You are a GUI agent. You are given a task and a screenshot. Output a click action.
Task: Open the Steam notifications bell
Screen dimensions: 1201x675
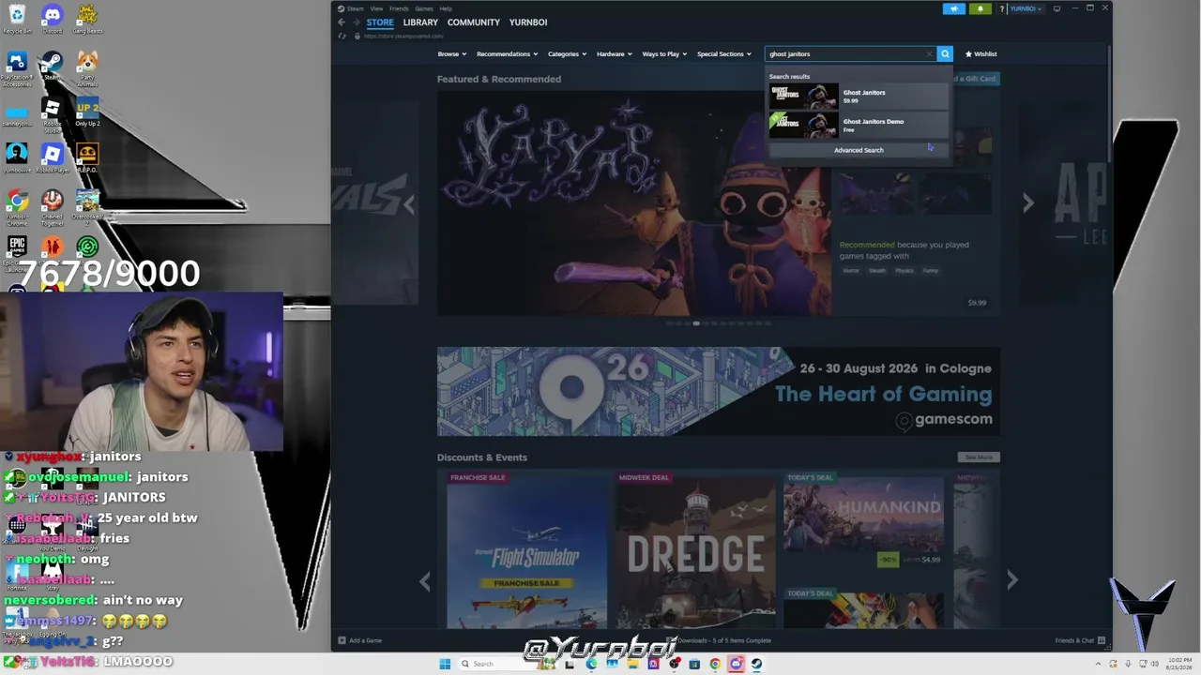pyautogui.click(x=980, y=8)
